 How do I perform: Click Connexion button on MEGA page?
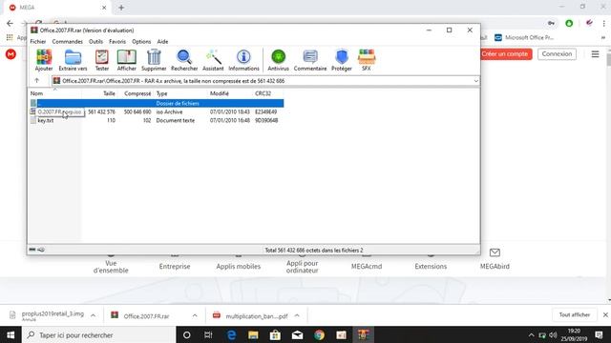point(557,54)
